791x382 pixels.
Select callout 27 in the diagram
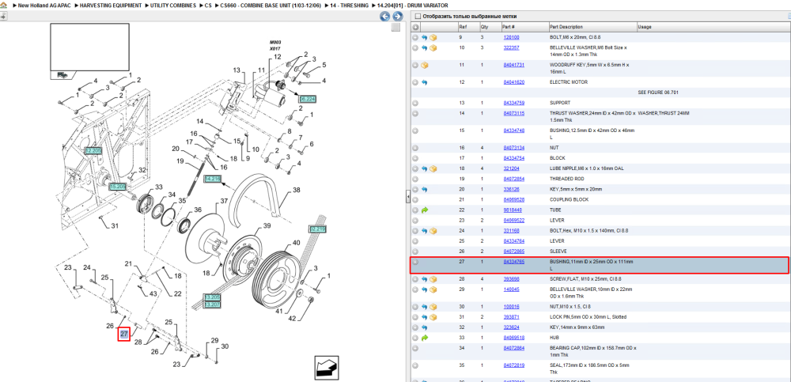[124, 334]
